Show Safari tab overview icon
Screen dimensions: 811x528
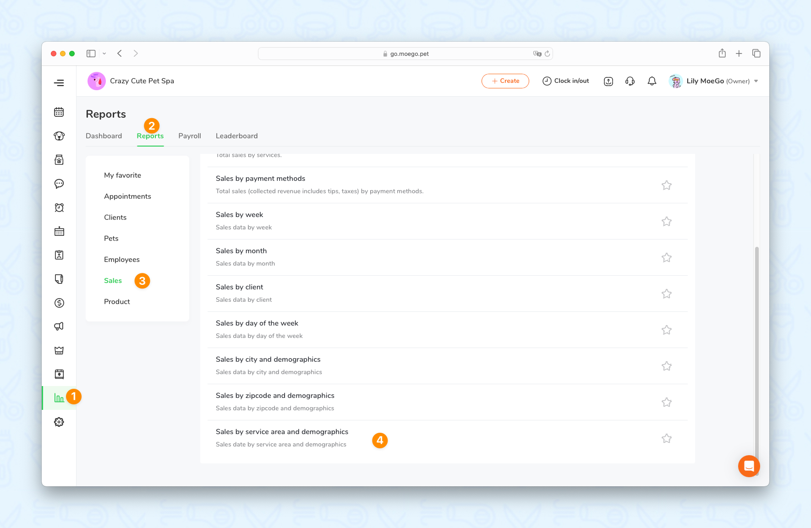pyautogui.click(x=756, y=54)
